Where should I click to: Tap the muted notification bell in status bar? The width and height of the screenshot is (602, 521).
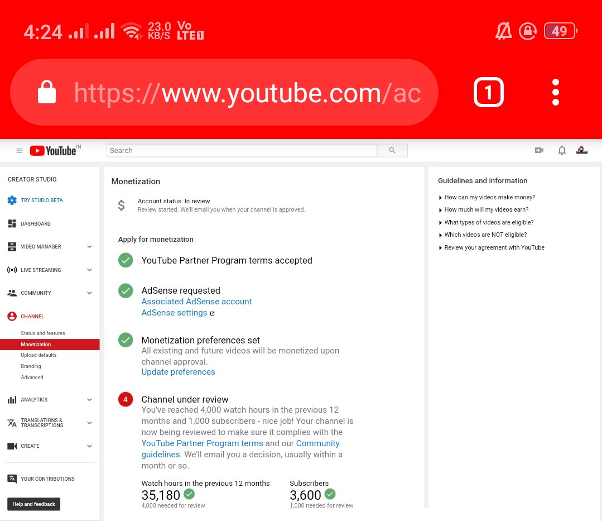click(504, 31)
